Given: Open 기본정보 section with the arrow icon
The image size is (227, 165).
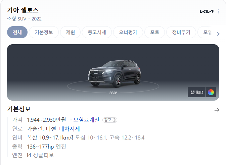Looking at the screenshot, I should (x=217, y=110).
